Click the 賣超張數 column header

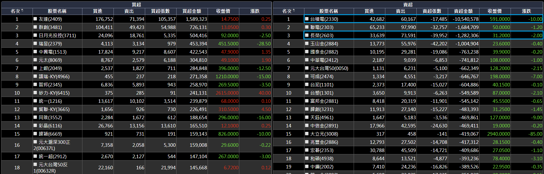coord(432,11)
